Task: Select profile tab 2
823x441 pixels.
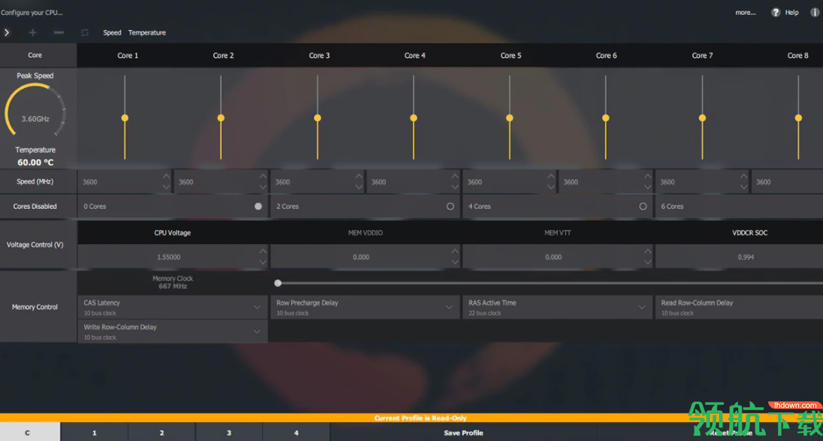Action: click(162, 432)
